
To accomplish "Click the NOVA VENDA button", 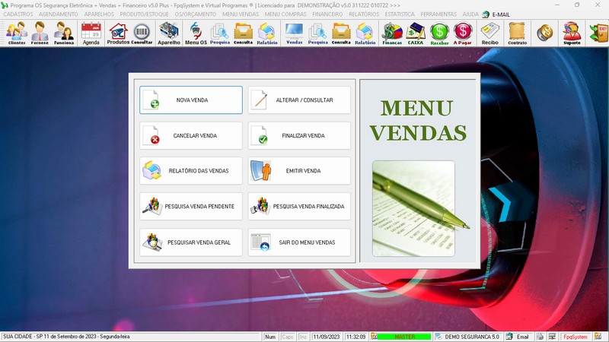I will (191, 100).
